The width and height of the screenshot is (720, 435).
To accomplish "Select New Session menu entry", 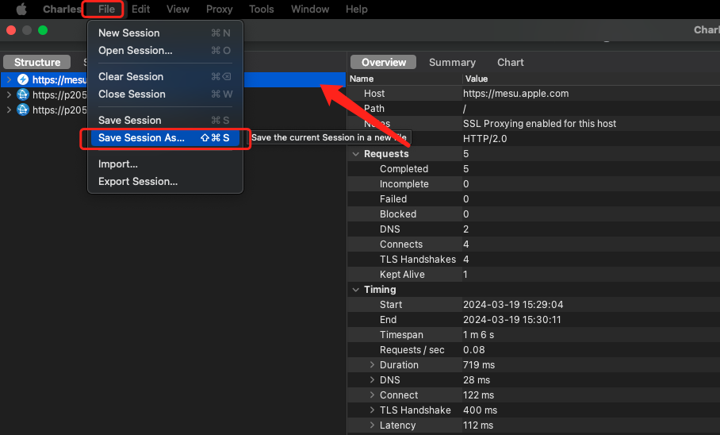I will [x=128, y=33].
